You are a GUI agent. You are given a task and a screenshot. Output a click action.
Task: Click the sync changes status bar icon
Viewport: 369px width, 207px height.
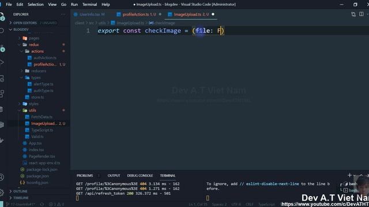(42, 205)
